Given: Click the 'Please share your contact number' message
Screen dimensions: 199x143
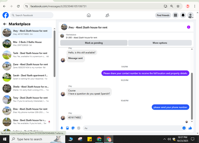Looking at the screenshot, I should (145, 73).
